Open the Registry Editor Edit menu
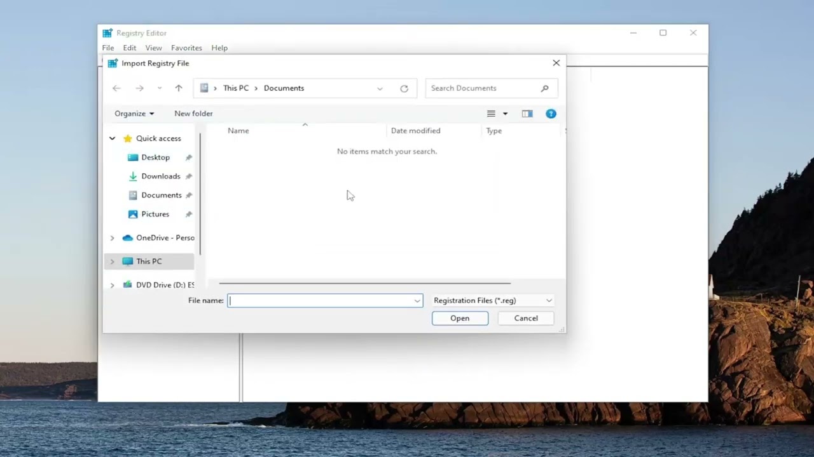Viewport: 814px width, 457px height. [130, 48]
